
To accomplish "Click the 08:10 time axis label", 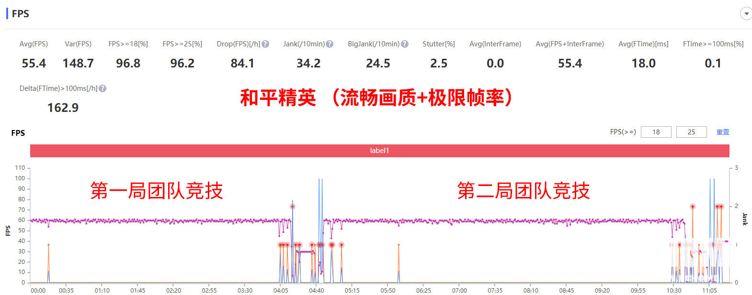I will (531, 290).
